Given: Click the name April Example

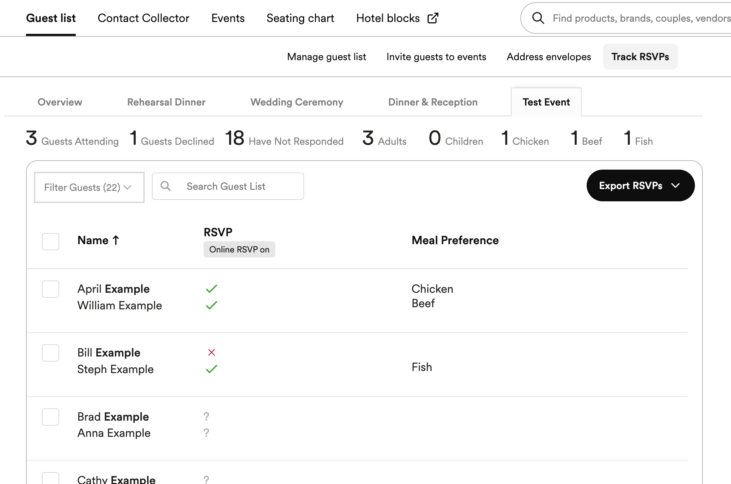Looking at the screenshot, I should pyautogui.click(x=114, y=289).
